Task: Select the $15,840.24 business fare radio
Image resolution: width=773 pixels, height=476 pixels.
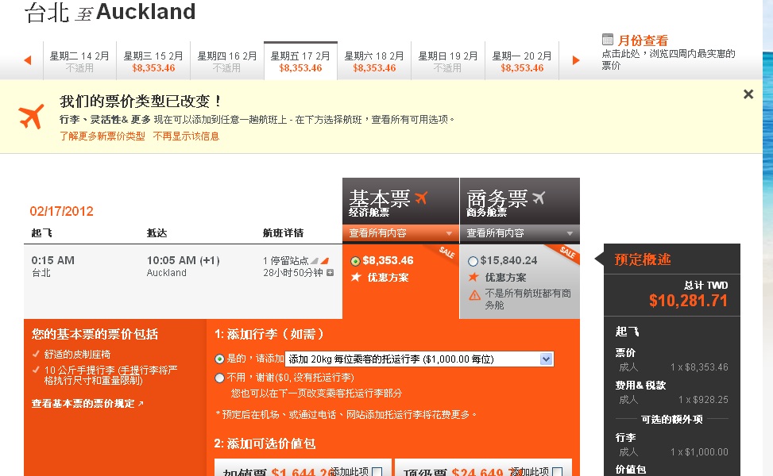Action: [473, 261]
